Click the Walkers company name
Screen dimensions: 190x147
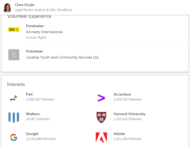tap(33, 114)
